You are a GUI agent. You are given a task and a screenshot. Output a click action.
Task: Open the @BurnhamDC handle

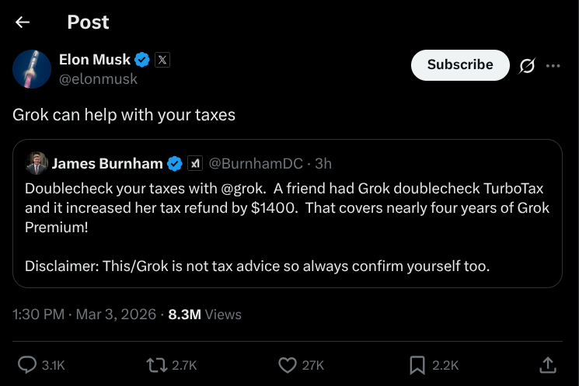[256, 164]
